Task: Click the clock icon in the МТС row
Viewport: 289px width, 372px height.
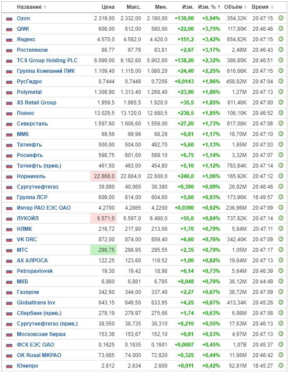Action: (x=281, y=250)
